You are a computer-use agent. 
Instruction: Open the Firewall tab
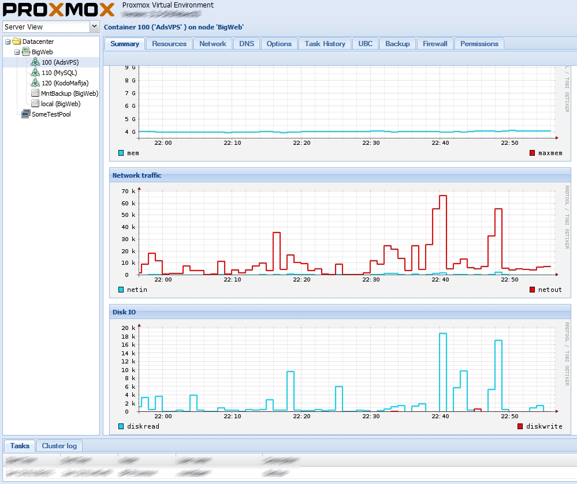pos(434,43)
